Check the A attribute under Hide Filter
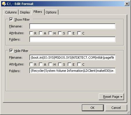 [41, 64]
